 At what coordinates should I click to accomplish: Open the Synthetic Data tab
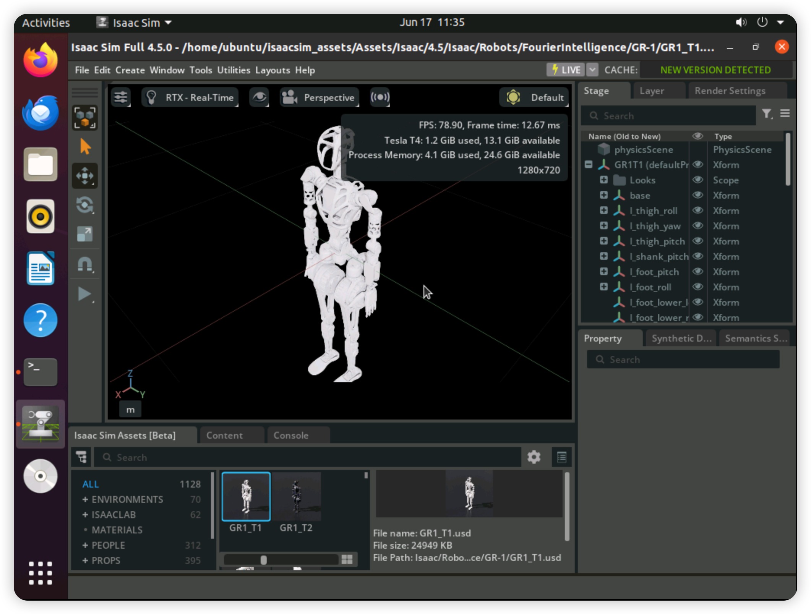tap(681, 339)
